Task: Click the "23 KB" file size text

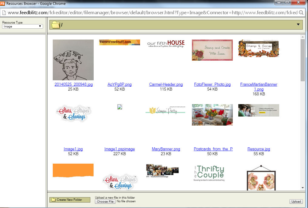Action: (166, 154)
